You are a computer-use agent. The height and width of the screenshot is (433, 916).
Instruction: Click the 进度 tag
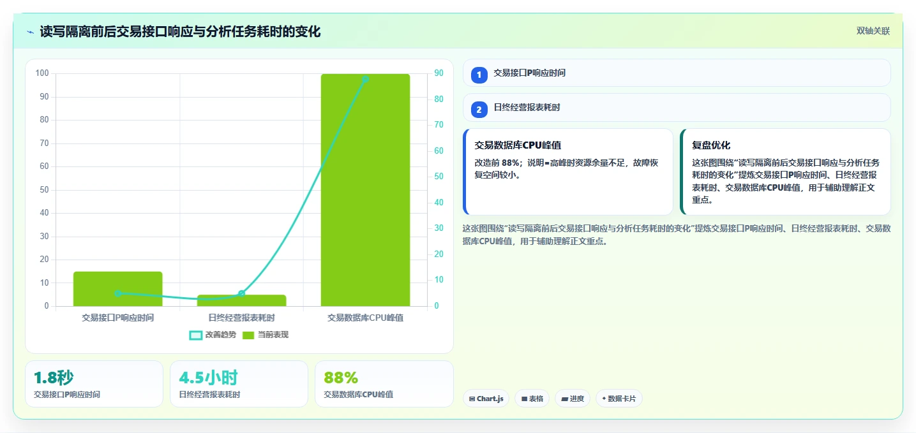[x=573, y=399]
